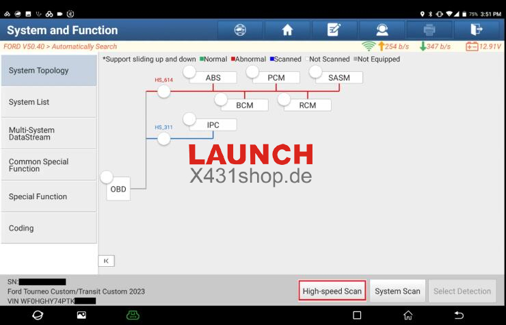This screenshot has width=506, height=325.
Task: Tap the OBD node in topology
Action: (118, 189)
